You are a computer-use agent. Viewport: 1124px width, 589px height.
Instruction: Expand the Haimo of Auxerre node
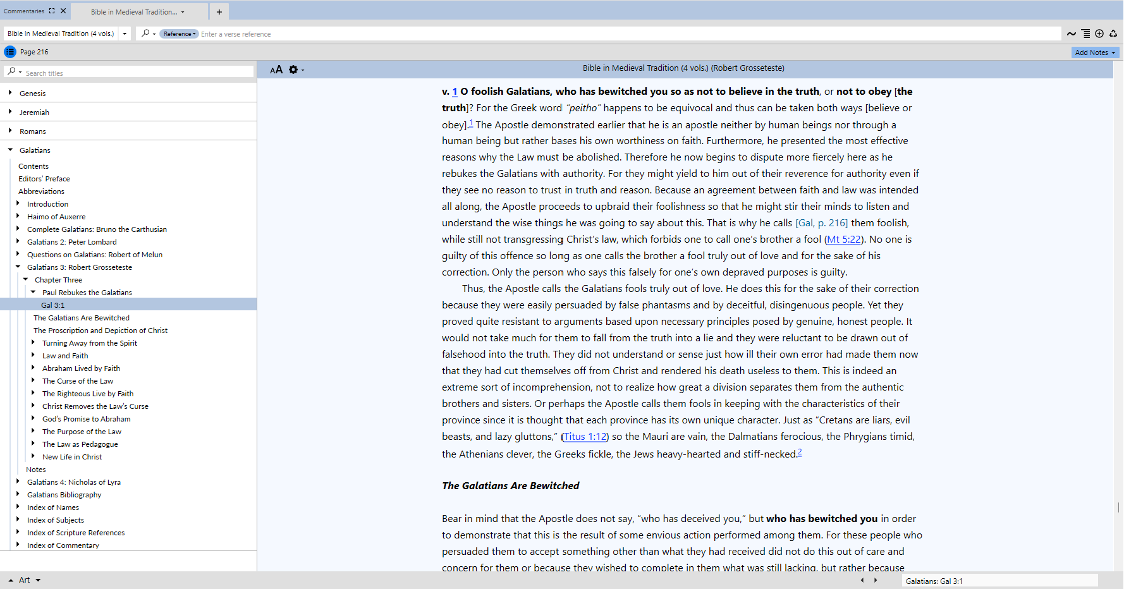coord(18,216)
